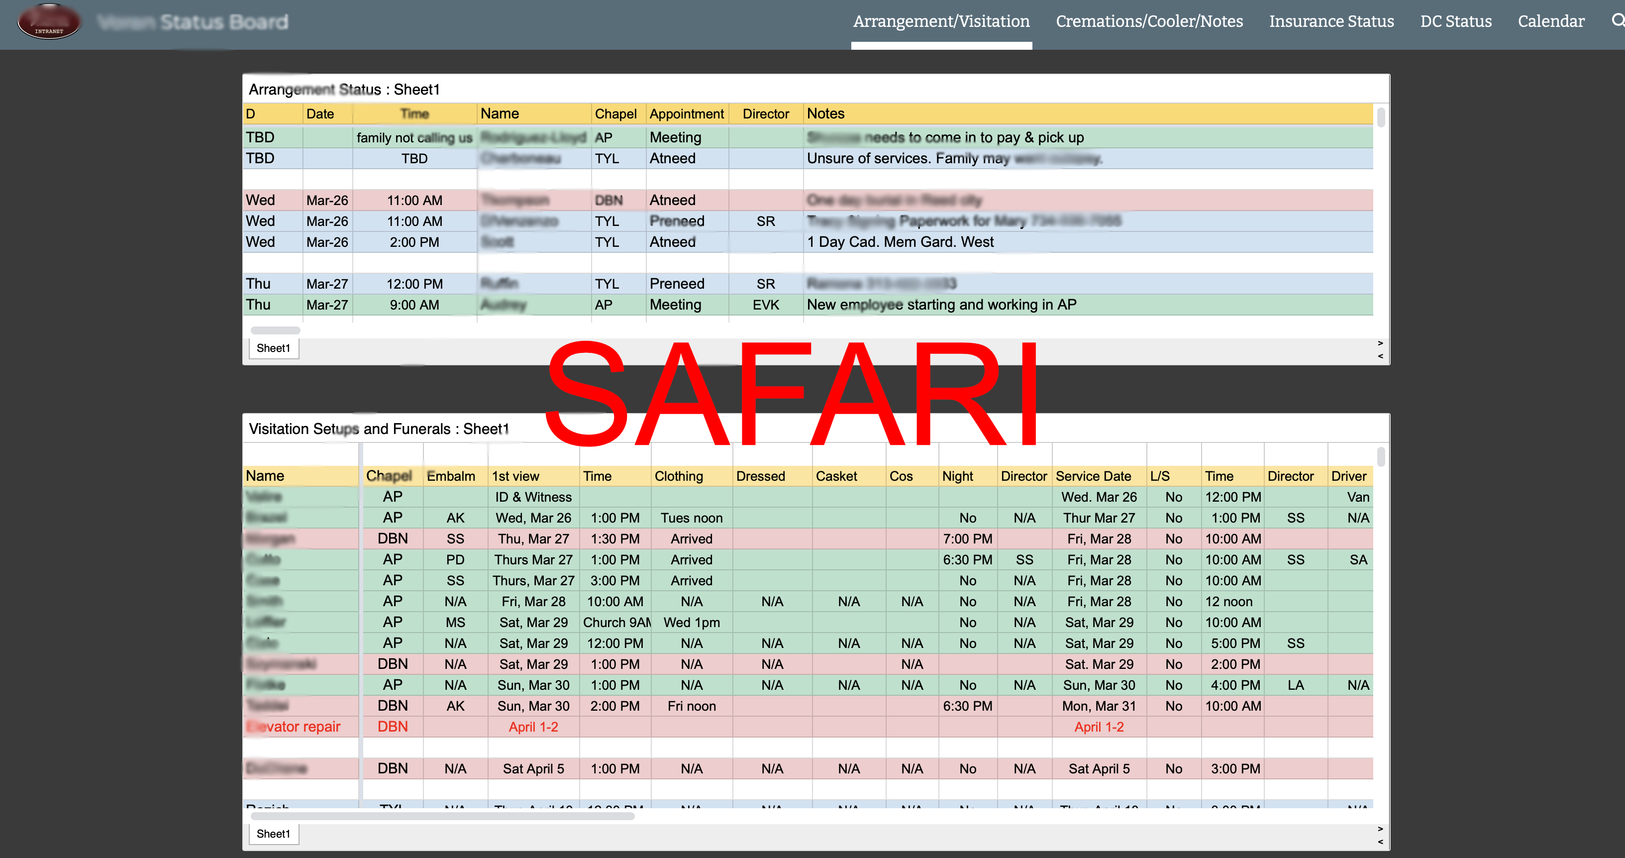Viewport: 1625px width, 858px height.
Task: Open the search icon in the header
Action: [1617, 21]
